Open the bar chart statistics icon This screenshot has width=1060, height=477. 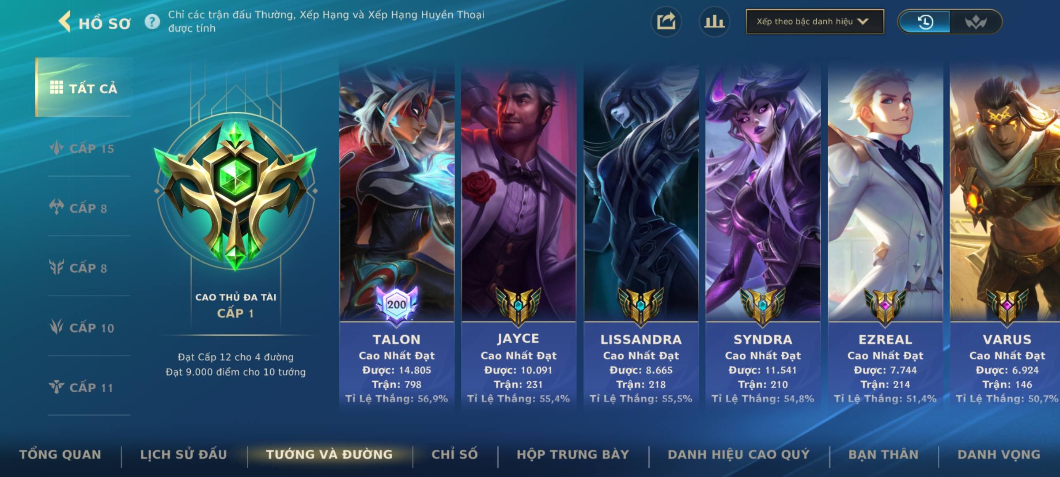pos(714,22)
